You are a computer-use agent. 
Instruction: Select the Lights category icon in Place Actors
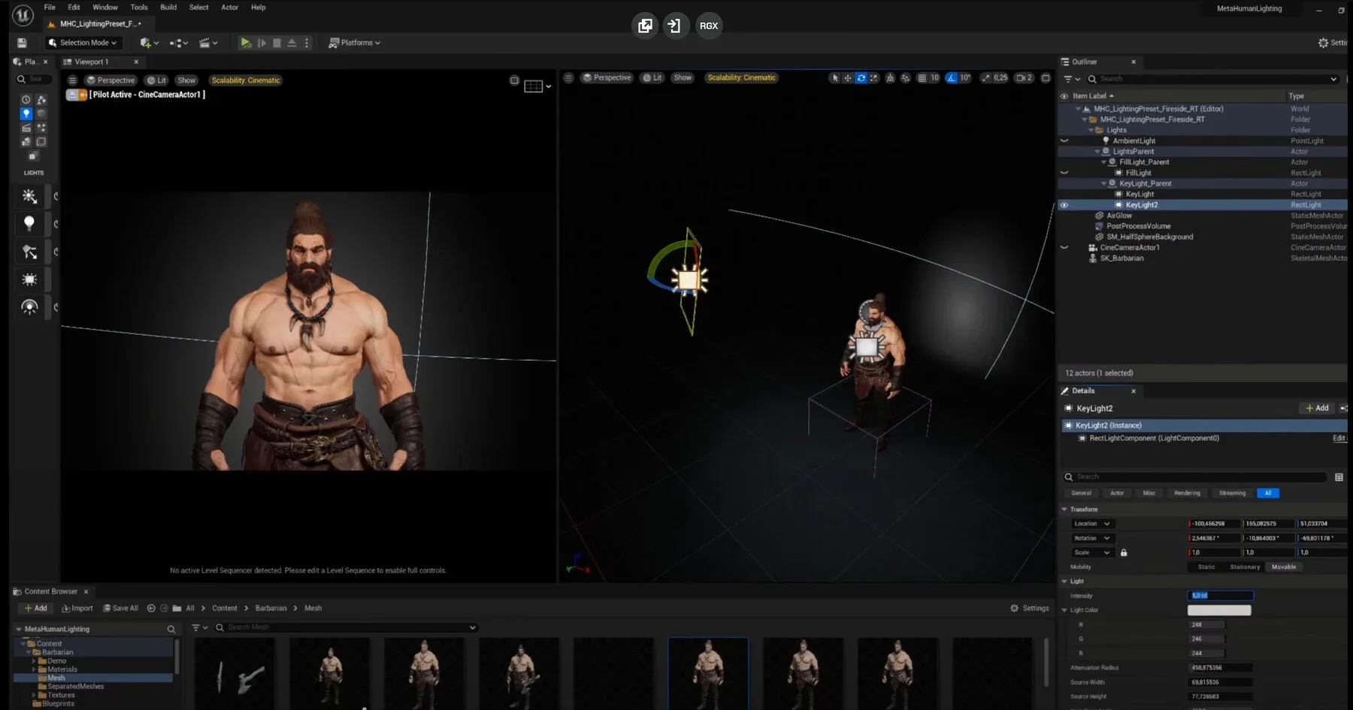click(x=26, y=113)
